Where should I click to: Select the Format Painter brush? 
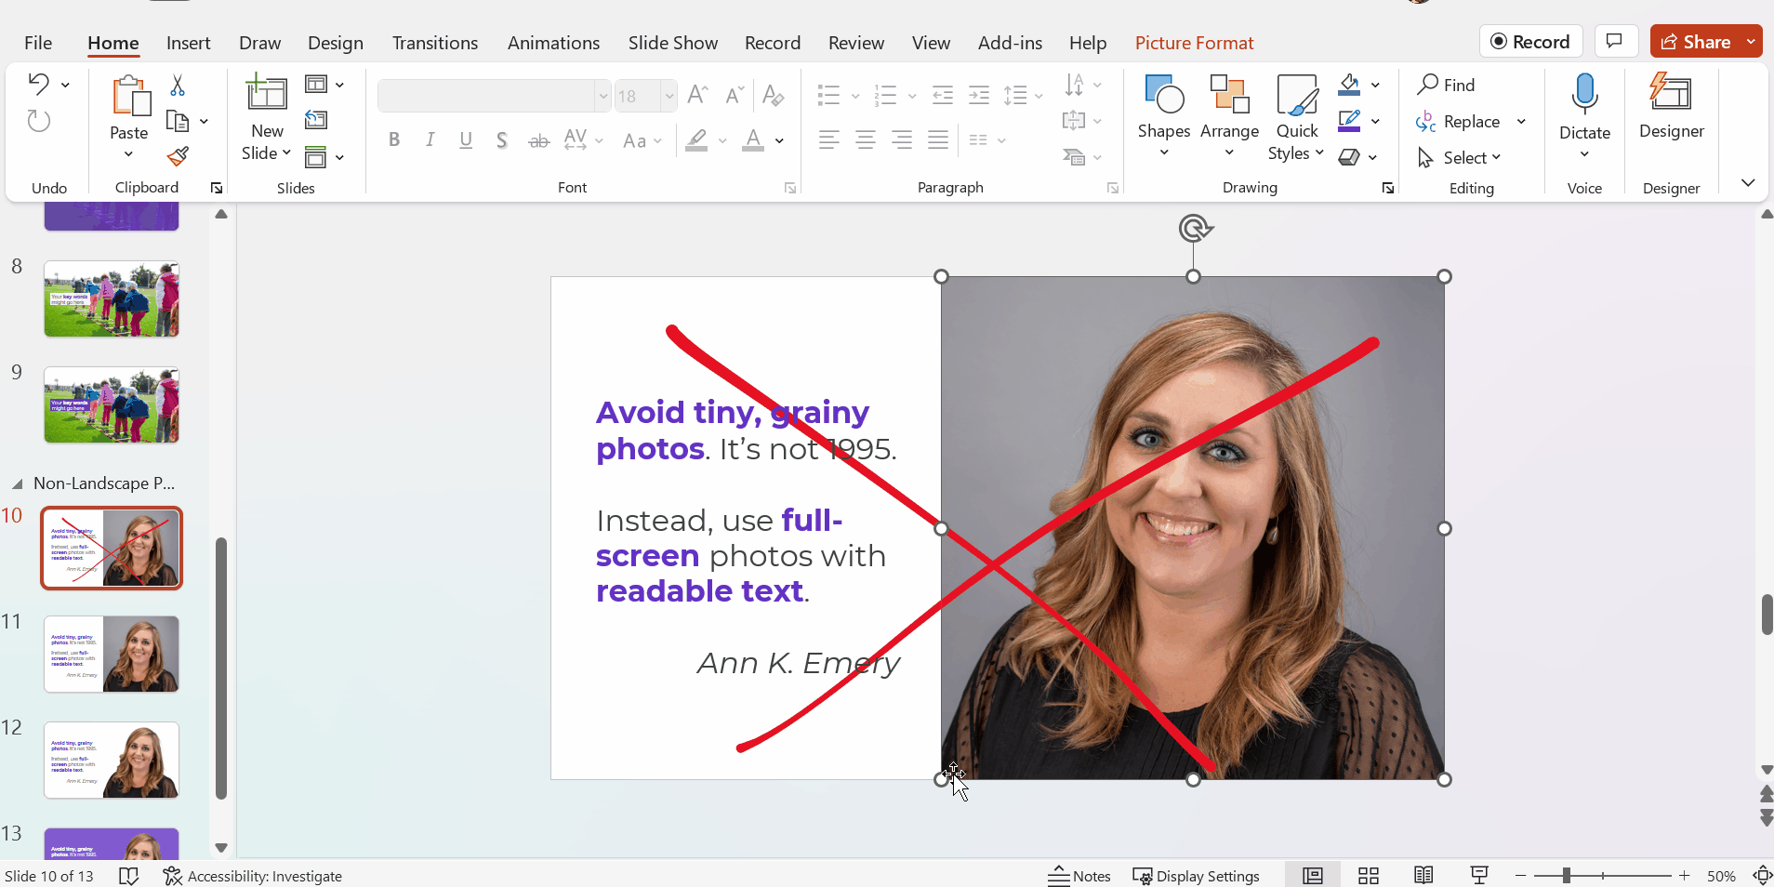click(178, 156)
